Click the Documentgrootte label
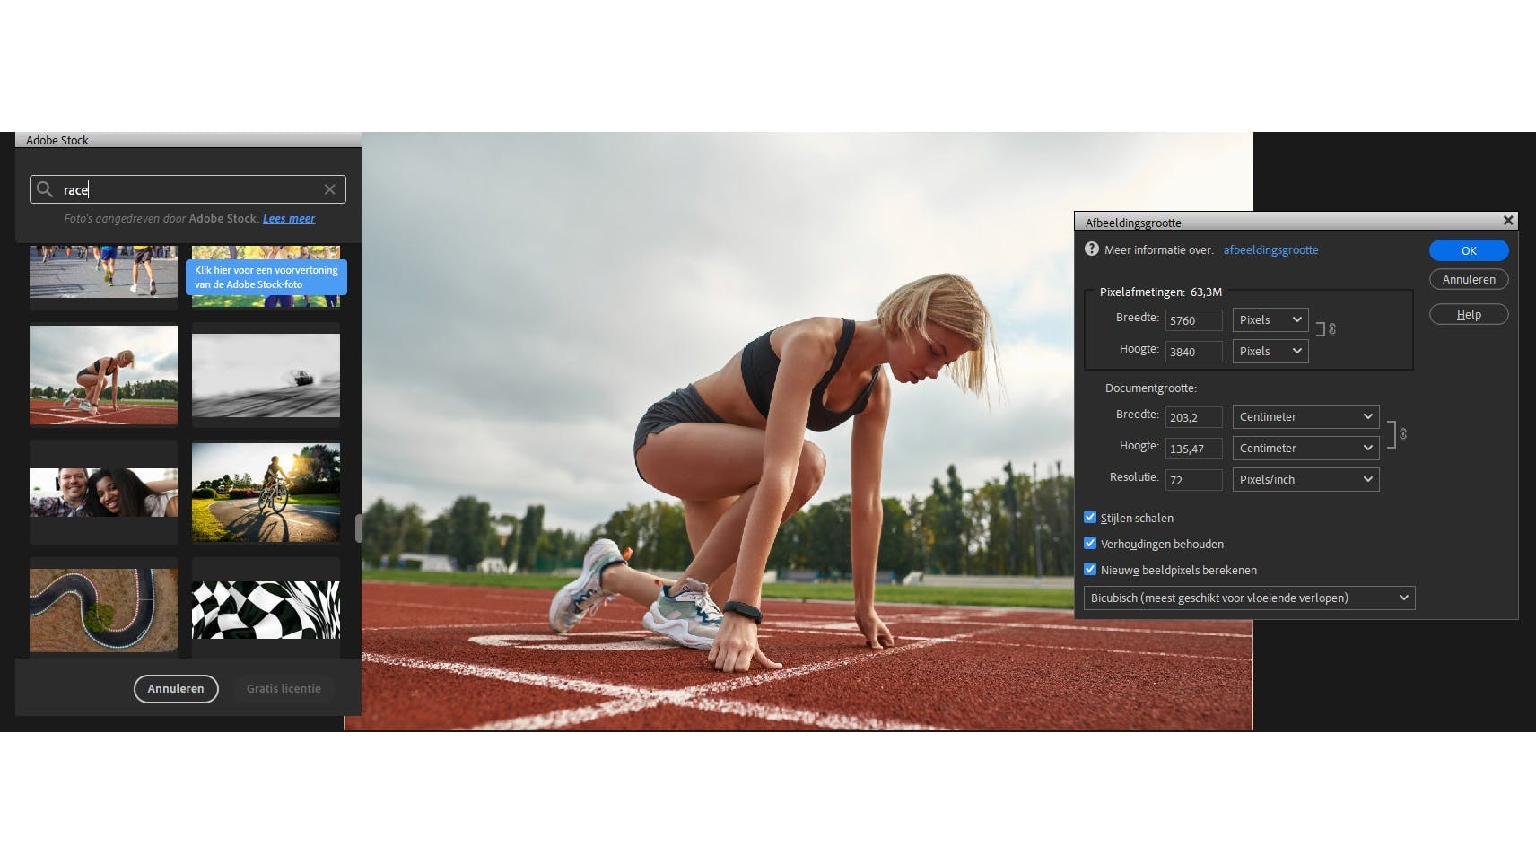Screen dimensions: 1536x864 click(1151, 388)
